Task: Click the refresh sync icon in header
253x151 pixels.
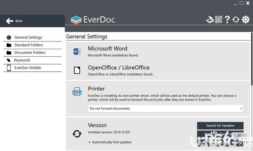Action: (x=236, y=20)
